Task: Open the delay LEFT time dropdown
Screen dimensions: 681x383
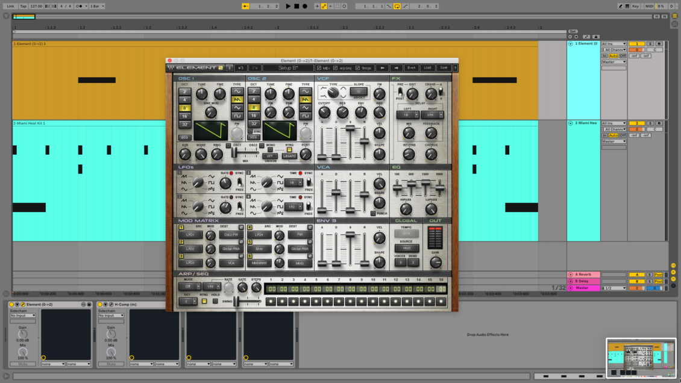Action: [x=407, y=115]
